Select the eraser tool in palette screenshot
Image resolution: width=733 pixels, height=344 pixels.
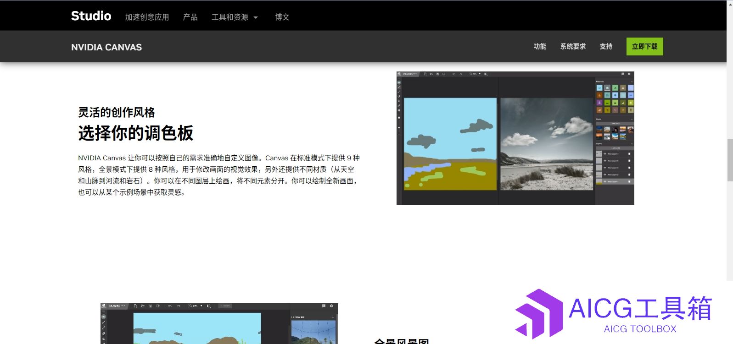pos(399,97)
